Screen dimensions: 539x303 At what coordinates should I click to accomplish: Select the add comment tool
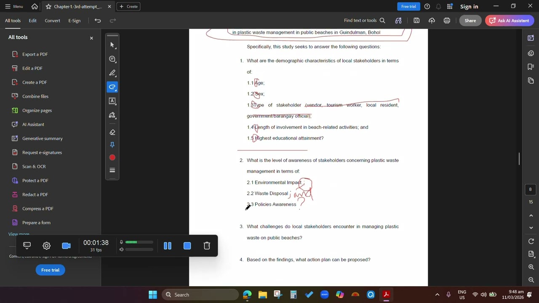click(112, 59)
